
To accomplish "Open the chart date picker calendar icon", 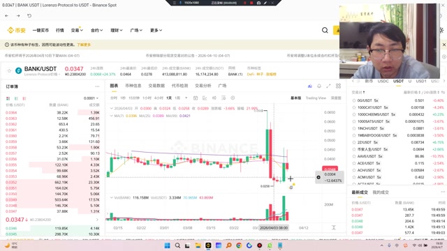I will pos(196,98).
